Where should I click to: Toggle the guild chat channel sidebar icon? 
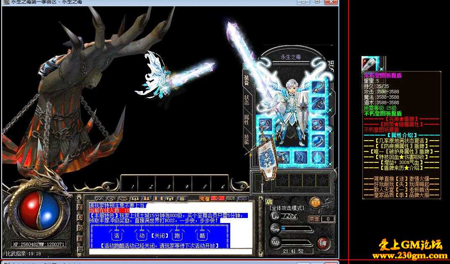coord(80,239)
